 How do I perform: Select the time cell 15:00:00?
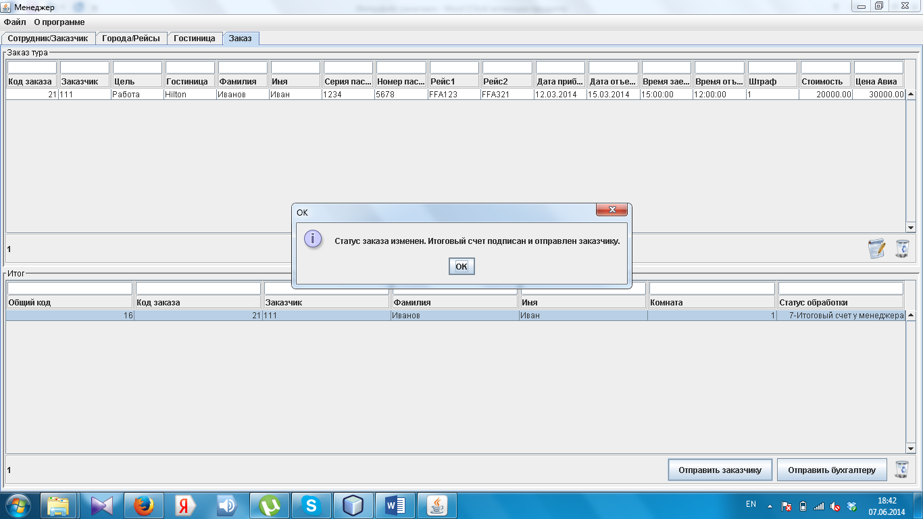pyautogui.click(x=666, y=95)
